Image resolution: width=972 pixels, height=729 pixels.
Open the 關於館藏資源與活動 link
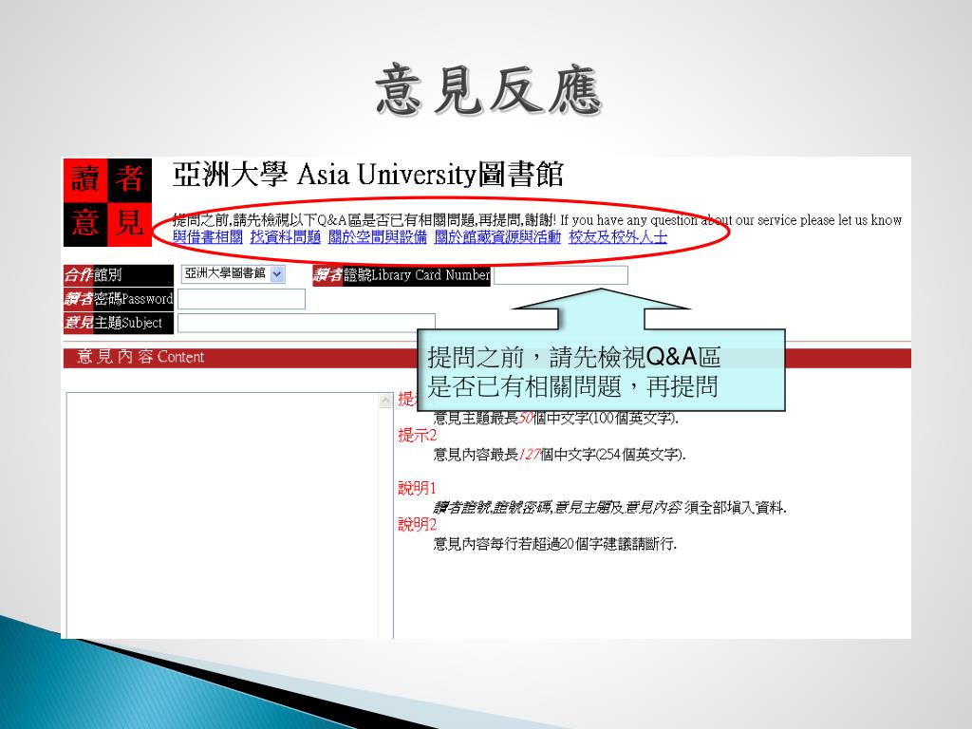coord(497,236)
